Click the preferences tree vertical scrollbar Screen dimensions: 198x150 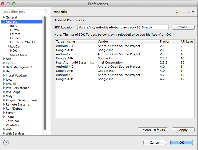coord(45,73)
